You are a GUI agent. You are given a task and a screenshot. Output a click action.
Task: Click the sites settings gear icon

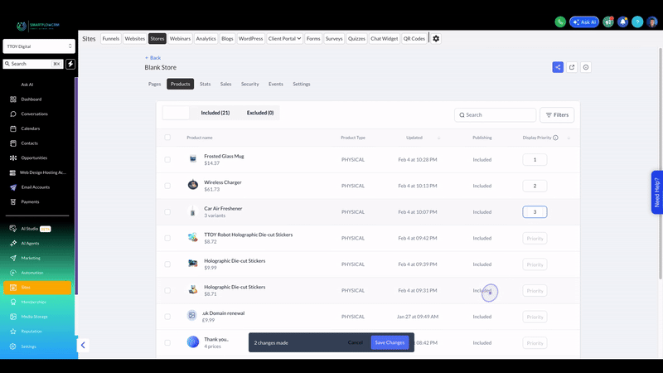[436, 38]
